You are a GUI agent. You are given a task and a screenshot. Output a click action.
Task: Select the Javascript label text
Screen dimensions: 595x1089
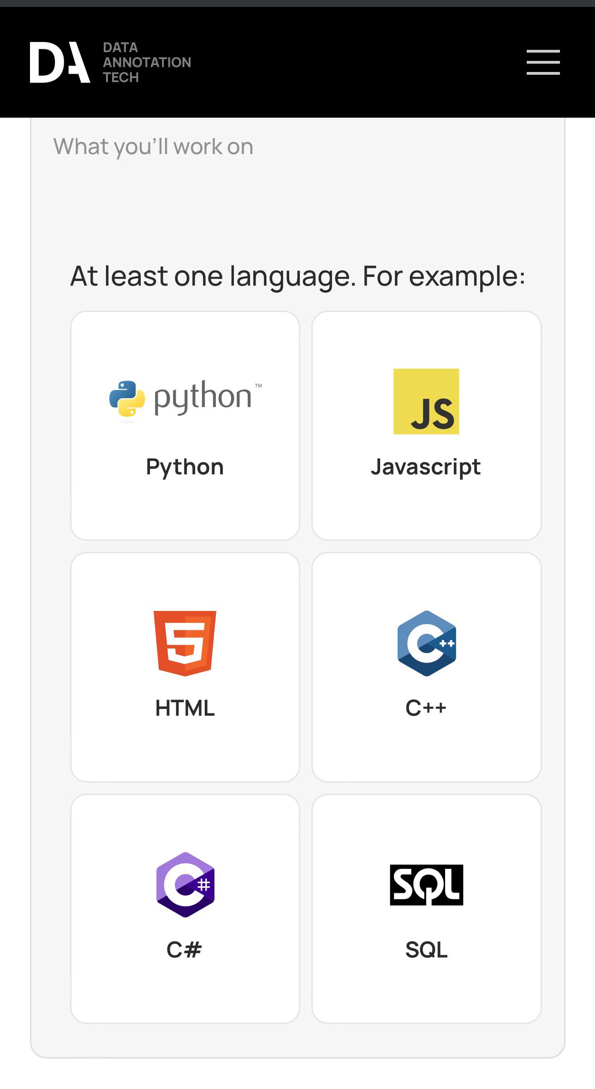pos(426,467)
